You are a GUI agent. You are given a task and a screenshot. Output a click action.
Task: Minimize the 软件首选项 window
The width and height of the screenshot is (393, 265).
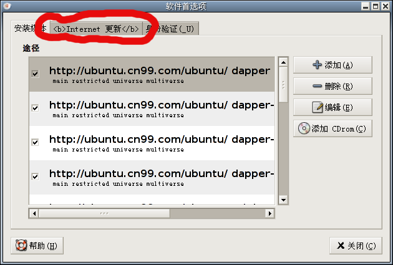click(366, 6)
